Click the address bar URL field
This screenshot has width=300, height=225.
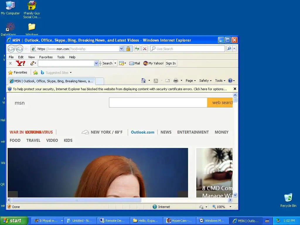pyautogui.click(x=78, y=49)
